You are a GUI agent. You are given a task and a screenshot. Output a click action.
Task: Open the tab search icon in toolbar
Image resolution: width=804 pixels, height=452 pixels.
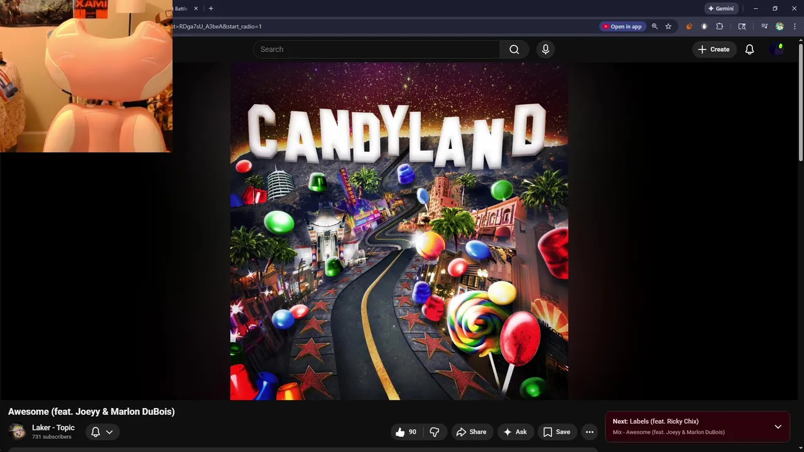pos(742,26)
